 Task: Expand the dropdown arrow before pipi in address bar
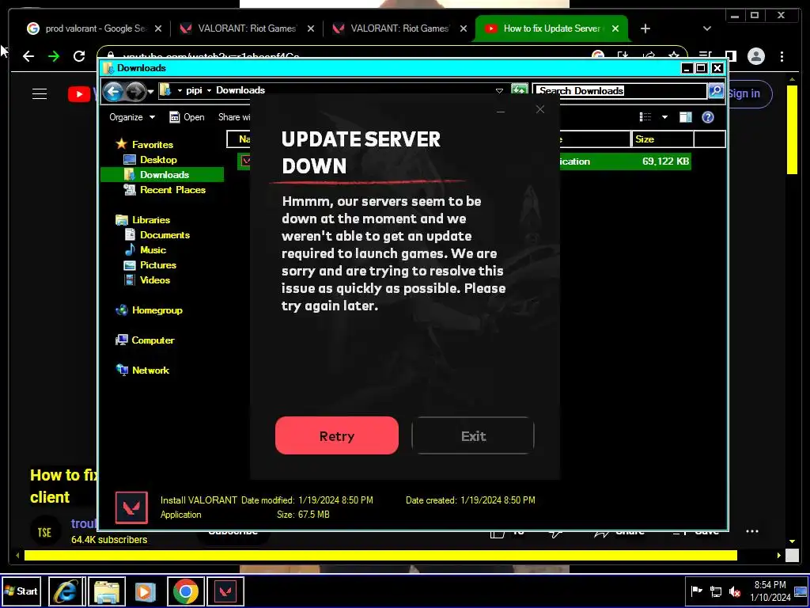point(180,90)
